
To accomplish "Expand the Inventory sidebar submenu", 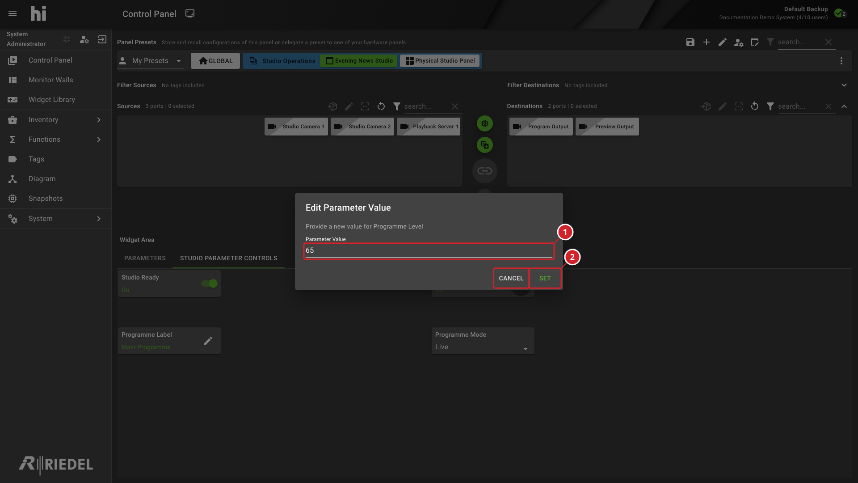I will tap(99, 120).
